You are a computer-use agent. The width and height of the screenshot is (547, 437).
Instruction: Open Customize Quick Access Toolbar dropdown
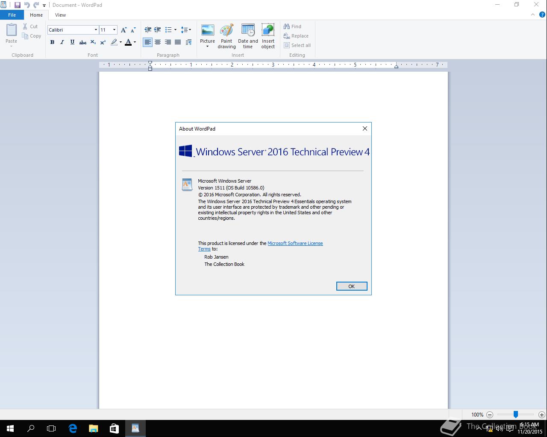[44, 6]
